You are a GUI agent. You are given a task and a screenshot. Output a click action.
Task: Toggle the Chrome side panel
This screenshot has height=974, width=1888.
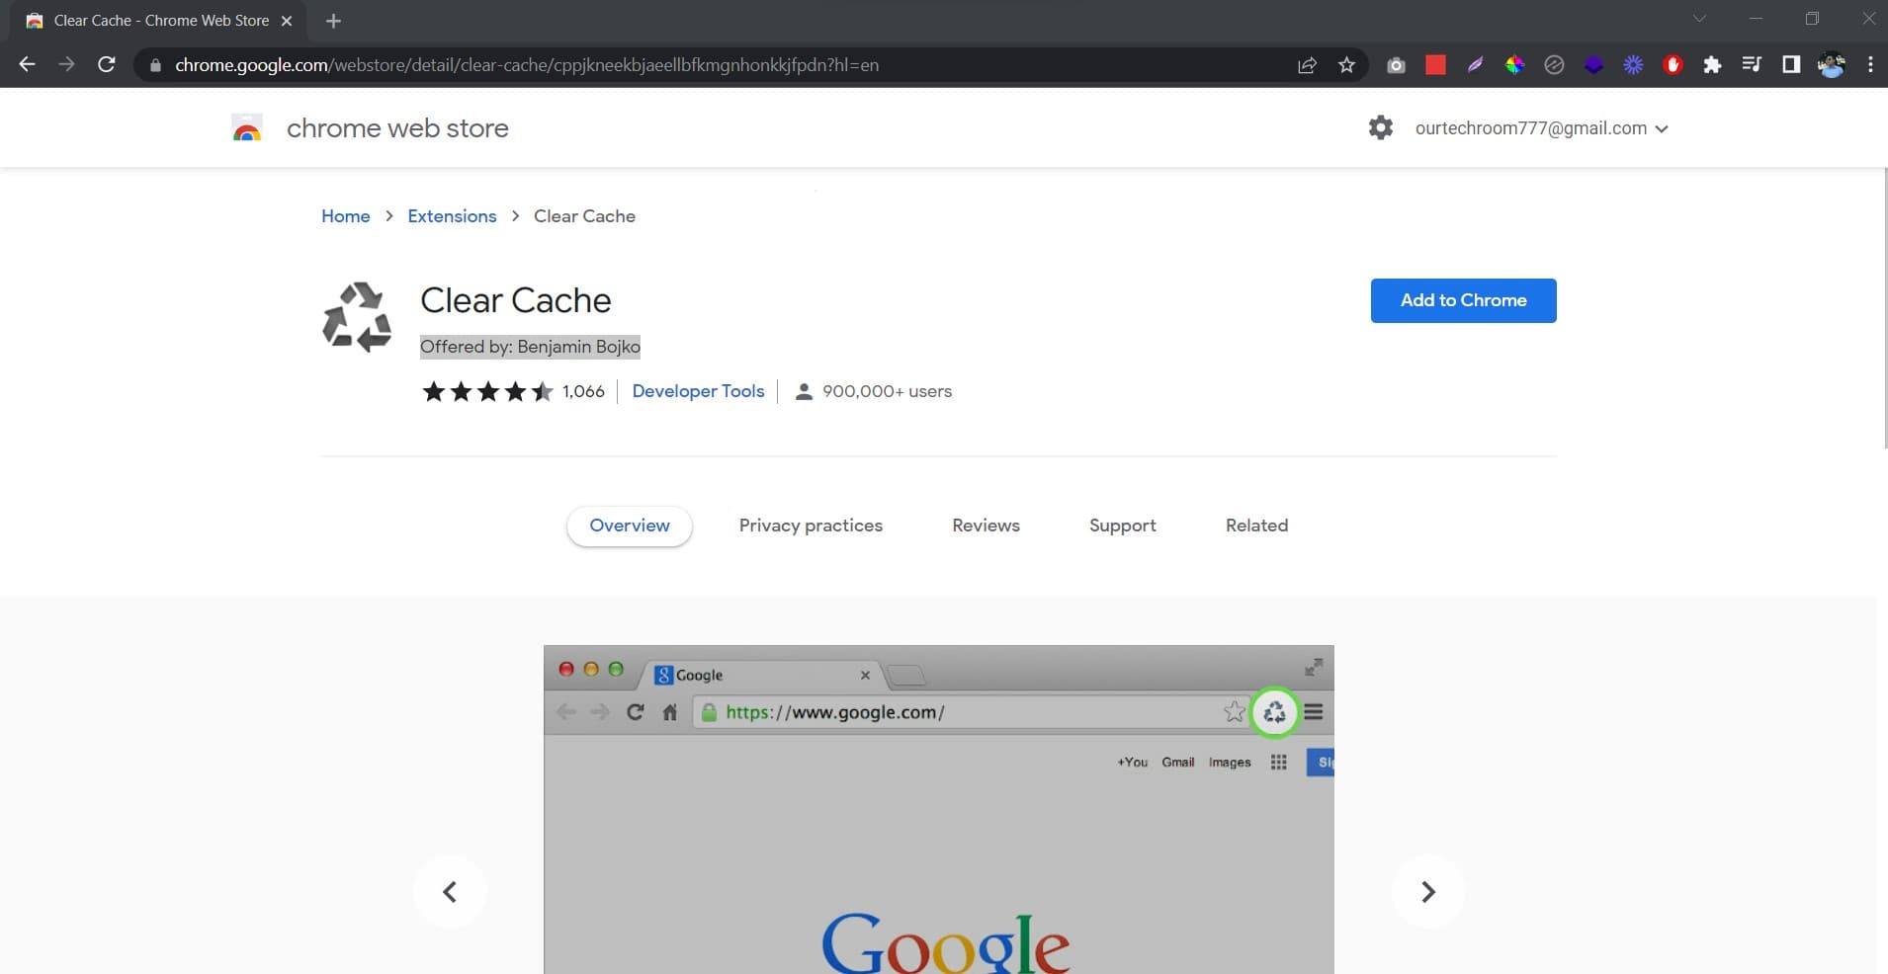[1790, 65]
